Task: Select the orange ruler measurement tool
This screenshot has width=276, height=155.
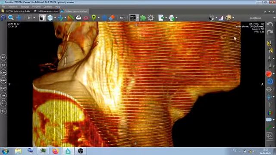Action: (70, 18)
